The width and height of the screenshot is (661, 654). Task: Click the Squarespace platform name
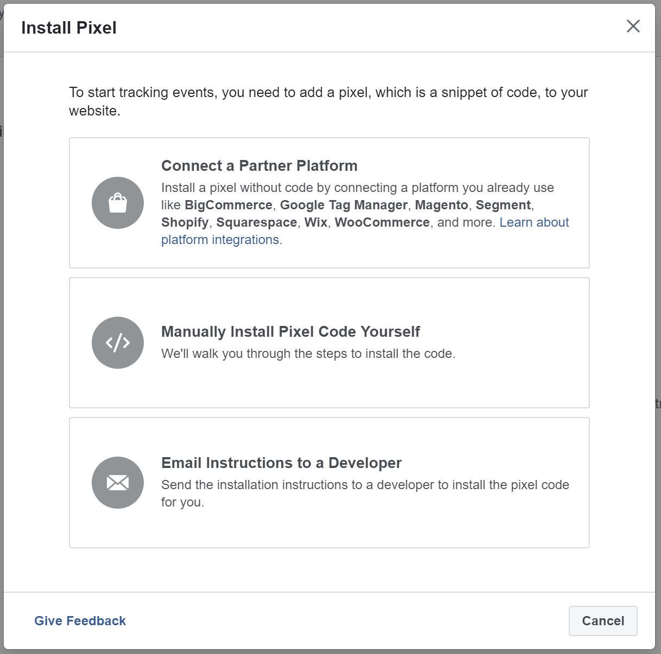256,222
